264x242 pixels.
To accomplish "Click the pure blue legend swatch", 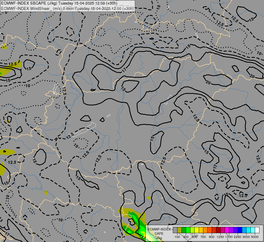I will click(240, 230).
